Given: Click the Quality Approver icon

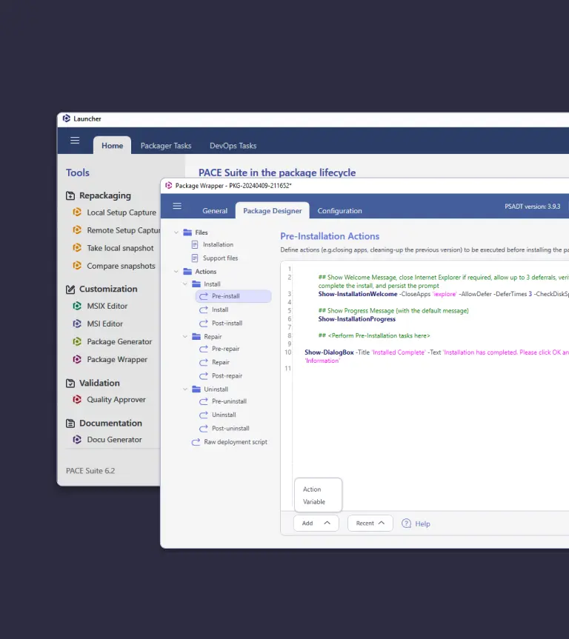Looking at the screenshot, I should pos(76,399).
